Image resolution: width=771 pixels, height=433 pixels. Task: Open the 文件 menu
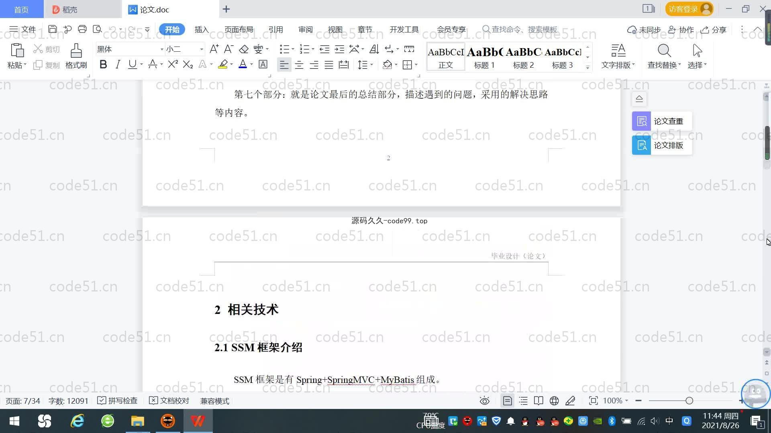pyautogui.click(x=22, y=30)
